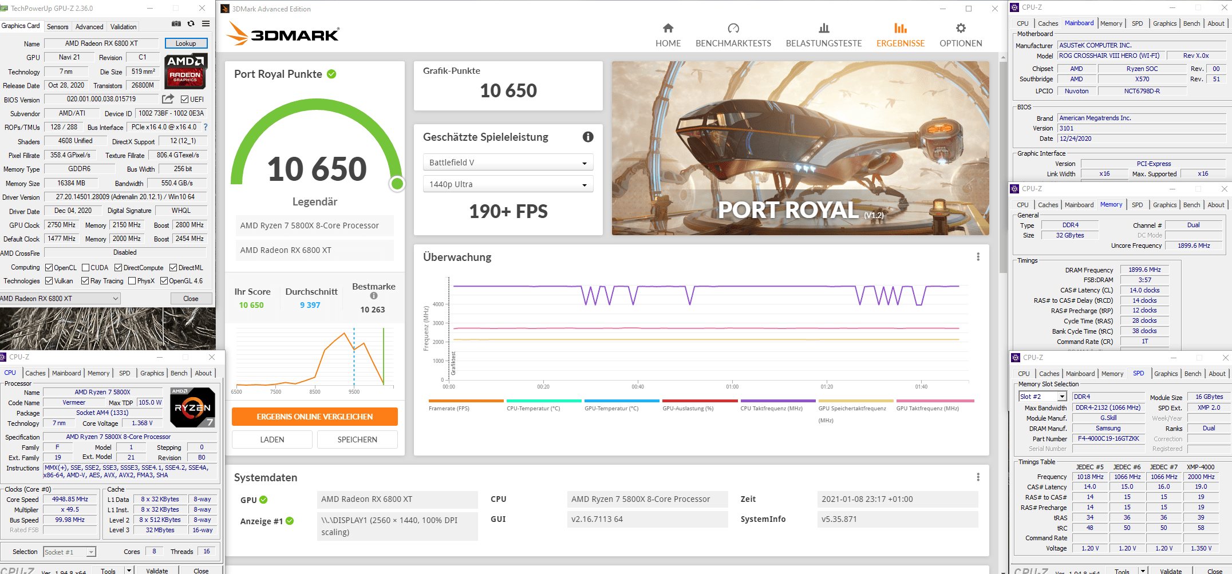
Task: Click the orange Framerate (FPS) legend color bar
Action: [466, 401]
